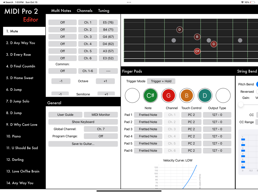
Task: Toggle Off state for Ch. 1 row
Action: point(62,22)
